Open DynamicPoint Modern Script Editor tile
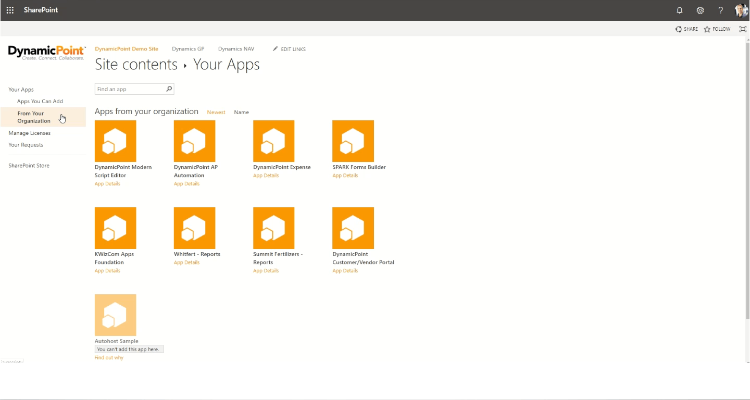This screenshot has height=400, width=750. tap(115, 141)
